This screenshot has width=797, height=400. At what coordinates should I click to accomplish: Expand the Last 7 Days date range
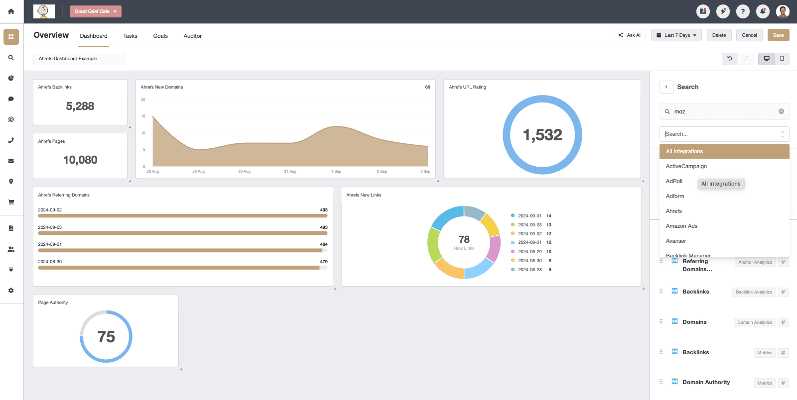[676, 35]
